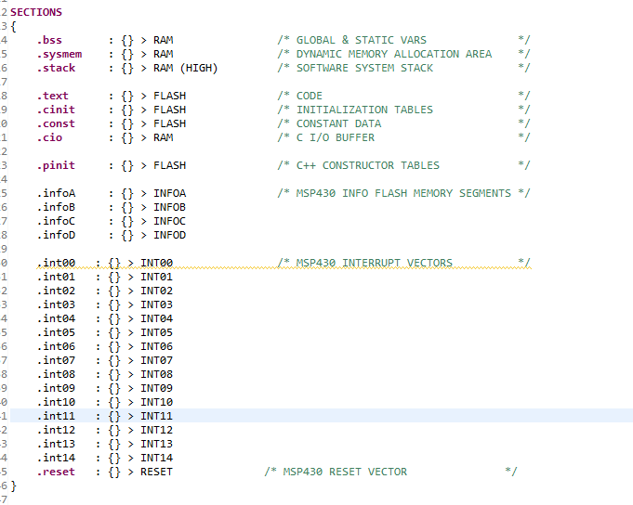This screenshot has width=633, height=505.
Task: Click the .infoA section name
Action: coord(56,193)
